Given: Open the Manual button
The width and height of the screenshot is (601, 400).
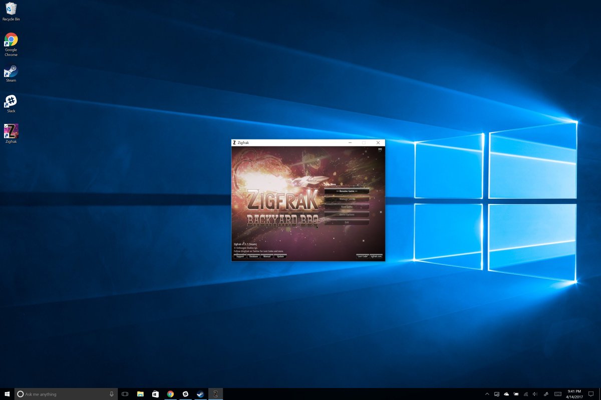Looking at the screenshot, I should [x=267, y=256].
